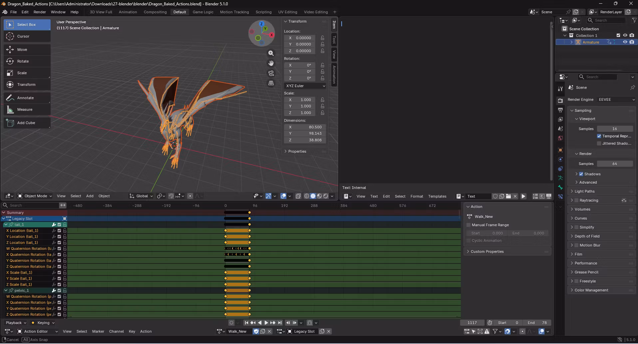Open the Object Mode dropdown
The height and width of the screenshot is (344, 638).
(x=34, y=196)
